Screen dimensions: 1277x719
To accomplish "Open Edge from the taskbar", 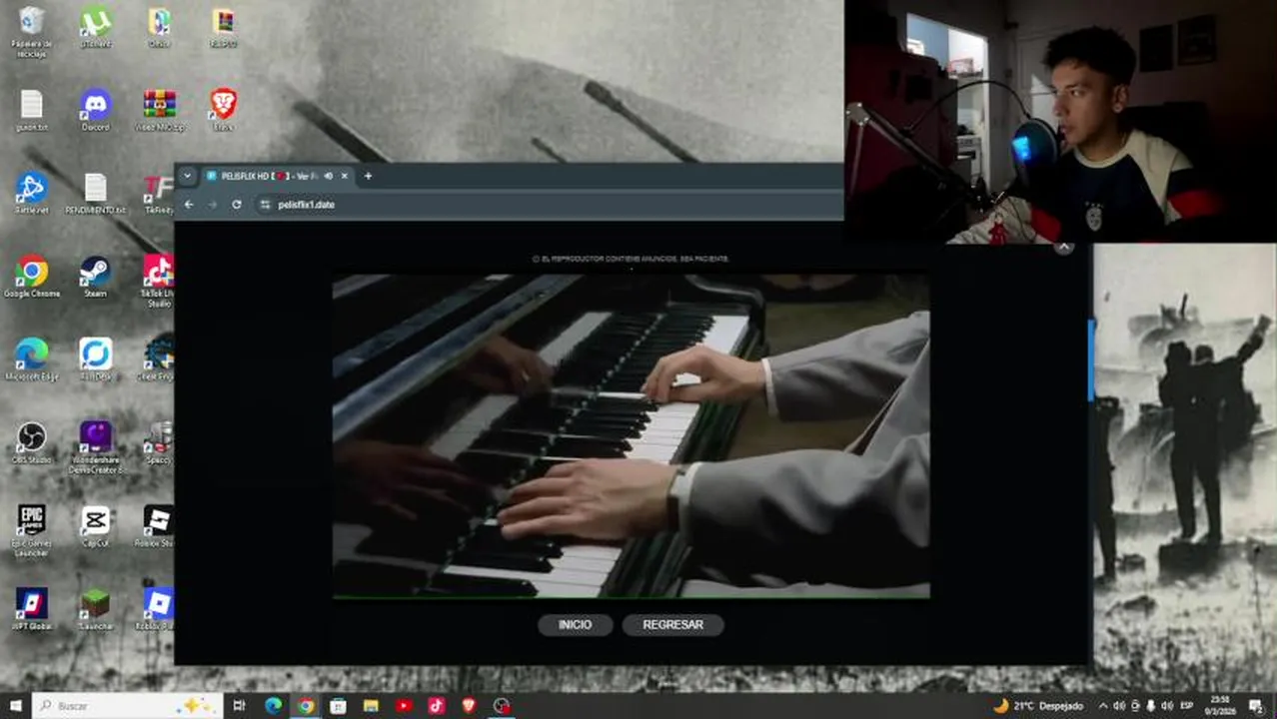I will point(273,706).
